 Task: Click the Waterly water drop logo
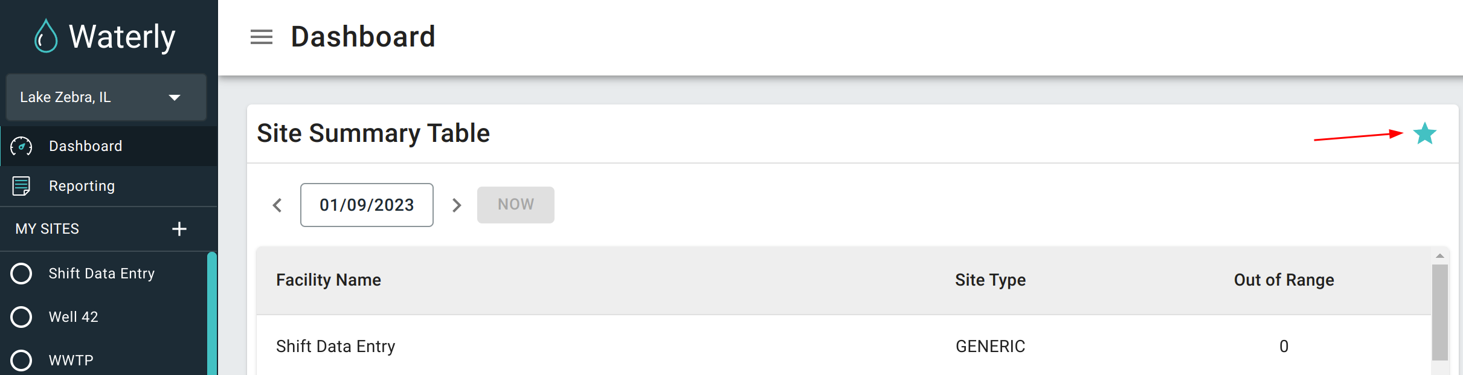click(x=46, y=37)
